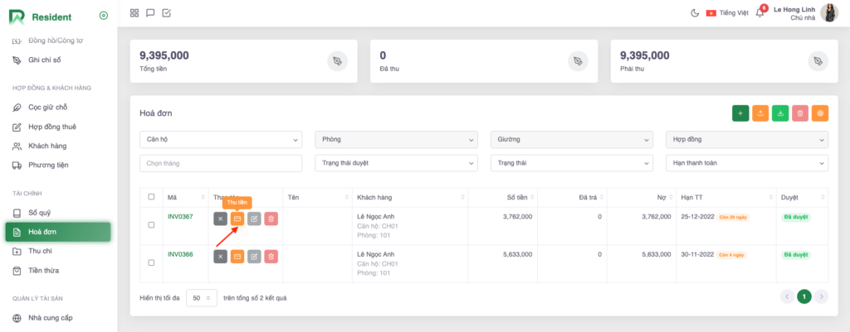Go to Thu chi in sidebar
Screen dimensions: 850x332
(x=40, y=251)
